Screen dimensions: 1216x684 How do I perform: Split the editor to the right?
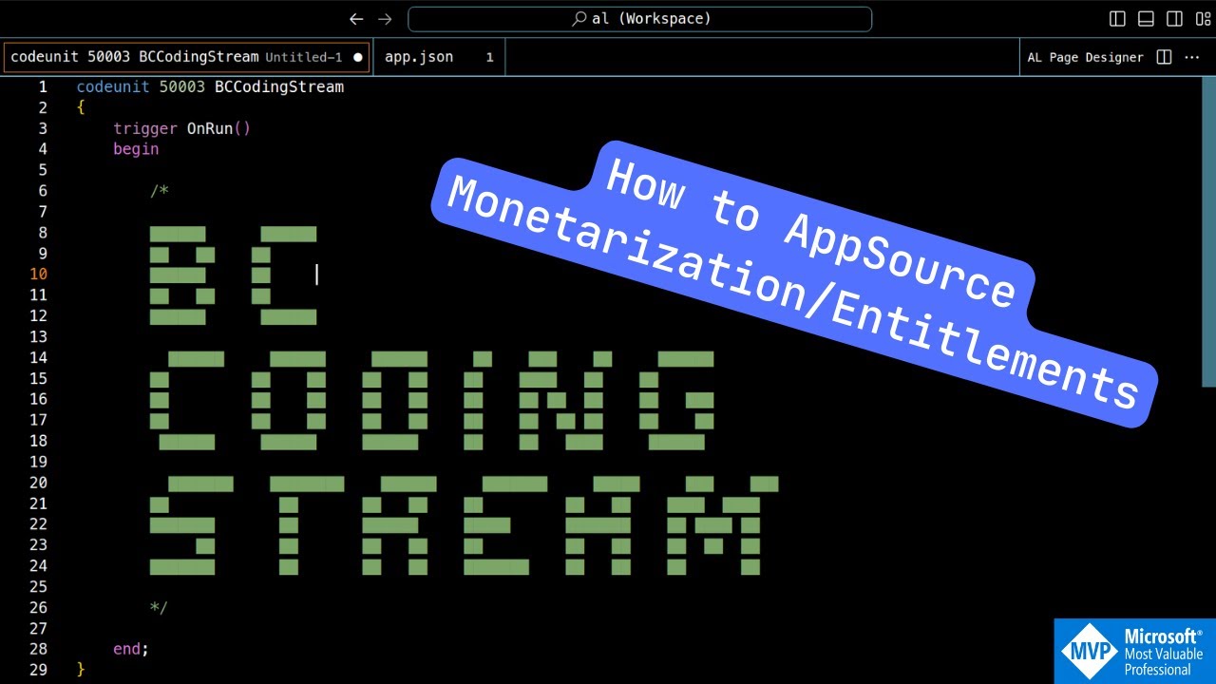click(1164, 57)
